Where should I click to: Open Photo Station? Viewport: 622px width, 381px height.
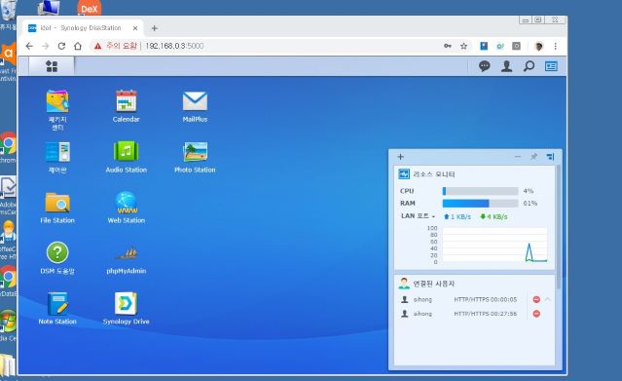[195, 157]
